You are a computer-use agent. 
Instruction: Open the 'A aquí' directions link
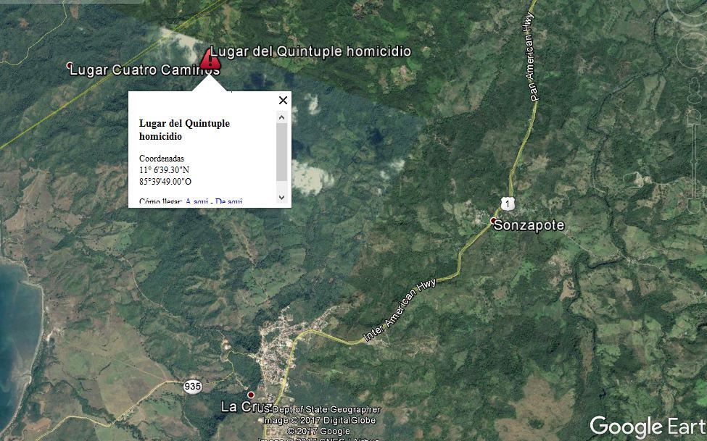pyautogui.click(x=197, y=201)
